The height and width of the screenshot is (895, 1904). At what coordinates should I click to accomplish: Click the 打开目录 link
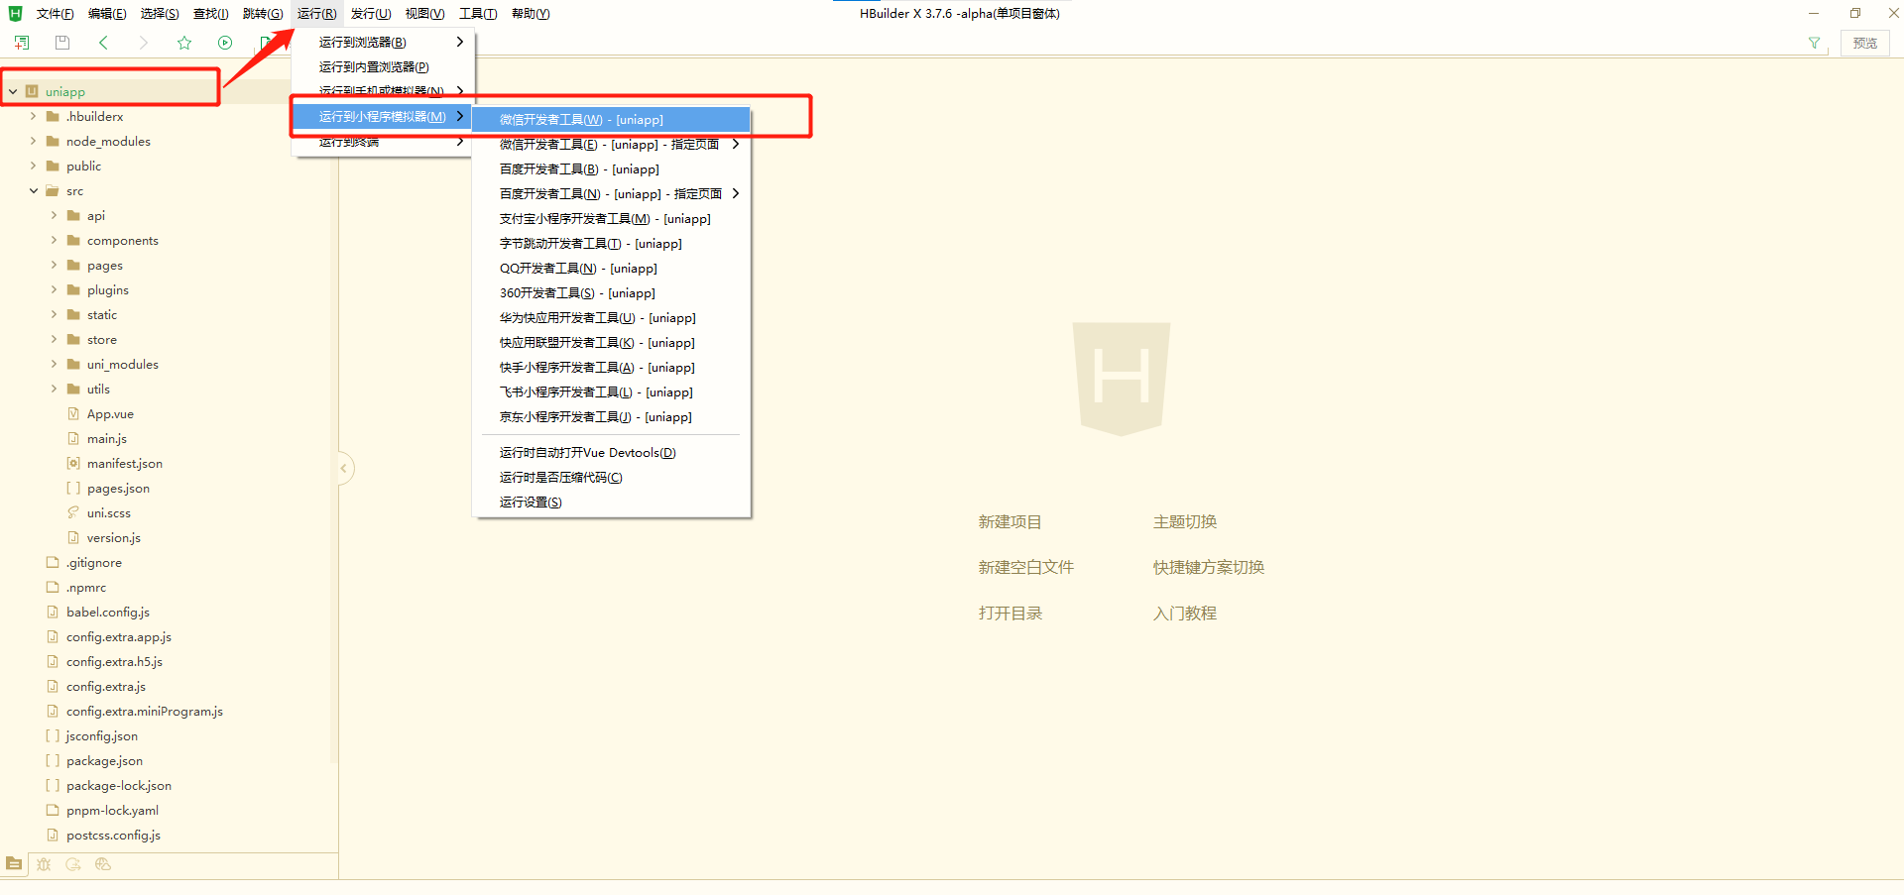[1010, 614]
